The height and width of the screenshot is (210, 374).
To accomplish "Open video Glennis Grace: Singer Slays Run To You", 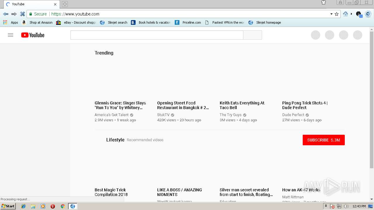I will (x=120, y=105).
